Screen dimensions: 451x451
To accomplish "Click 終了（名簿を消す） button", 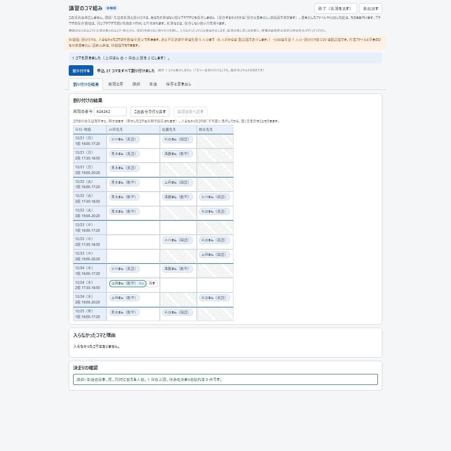I will 336,8.
